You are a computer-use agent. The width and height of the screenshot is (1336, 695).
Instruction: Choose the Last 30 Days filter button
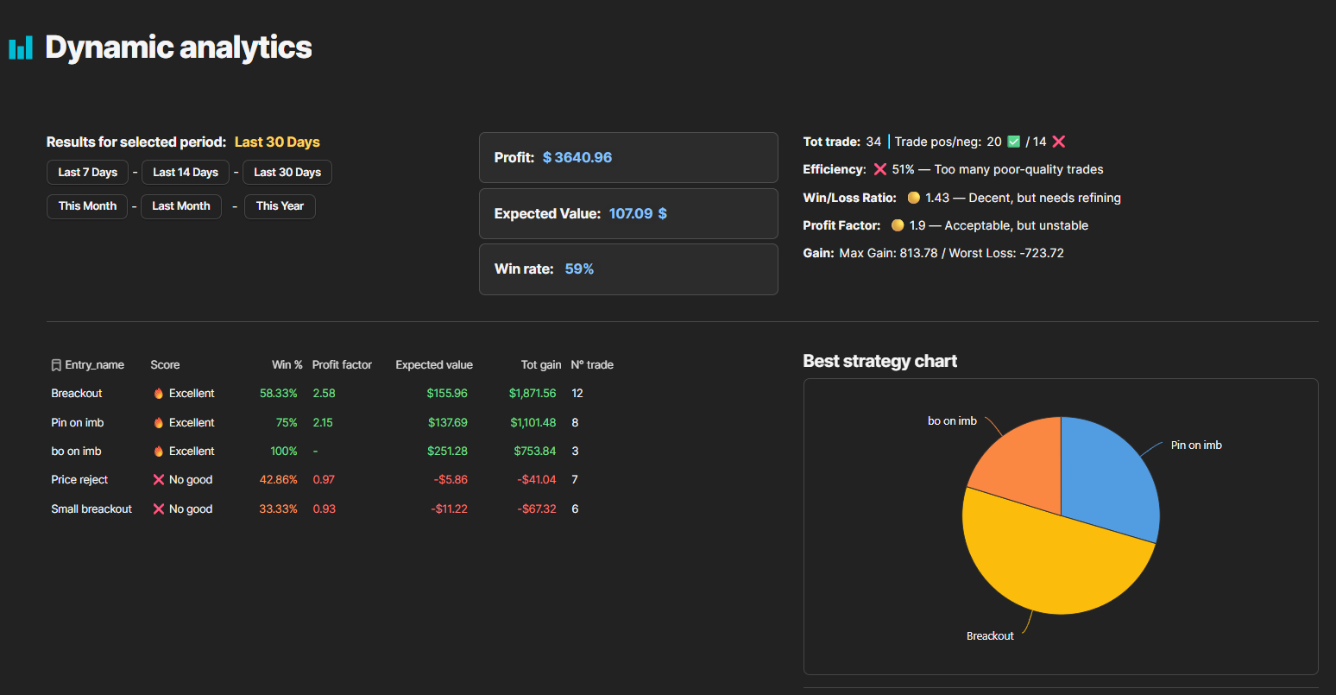pyautogui.click(x=287, y=173)
